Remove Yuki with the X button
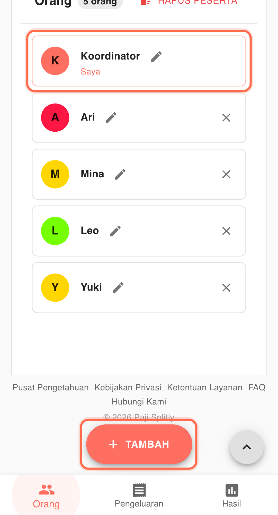This screenshot has width=278, height=515. click(x=226, y=288)
